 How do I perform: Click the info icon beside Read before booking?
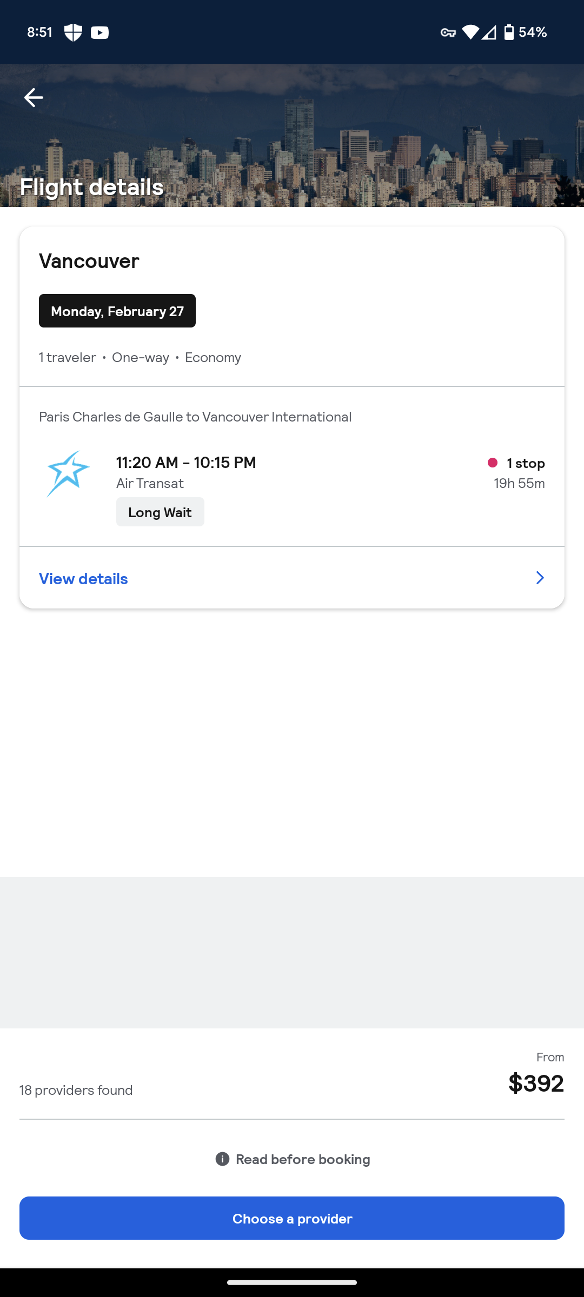[x=222, y=1159]
